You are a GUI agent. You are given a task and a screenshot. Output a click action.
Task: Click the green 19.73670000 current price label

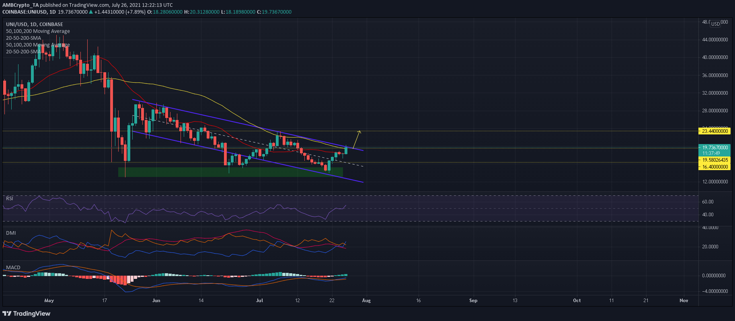point(714,148)
